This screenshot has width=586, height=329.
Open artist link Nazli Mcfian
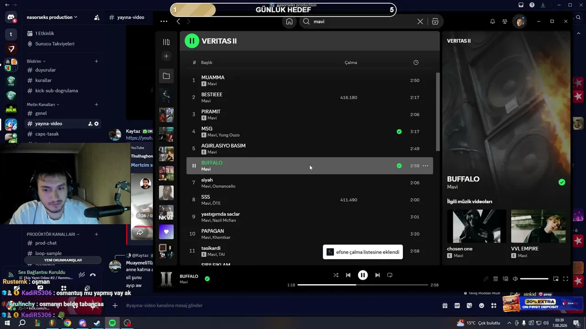click(x=224, y=220)
